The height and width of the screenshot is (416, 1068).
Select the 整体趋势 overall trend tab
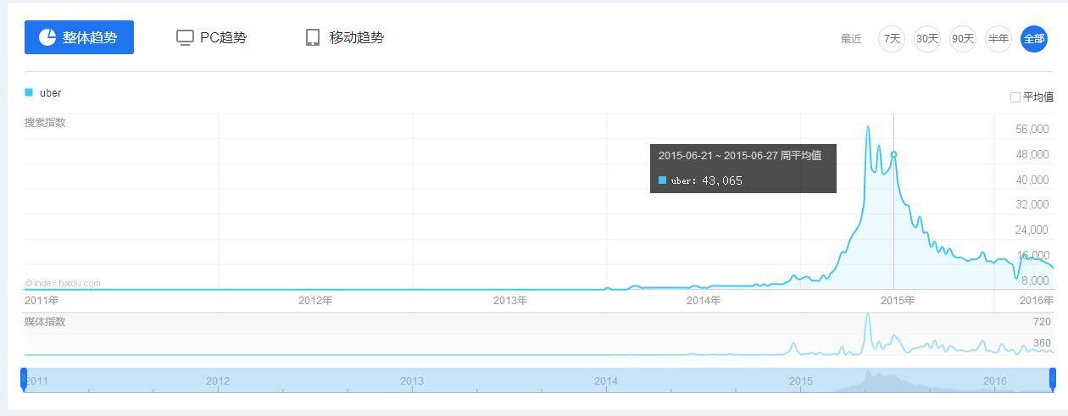tap(79, 37)
